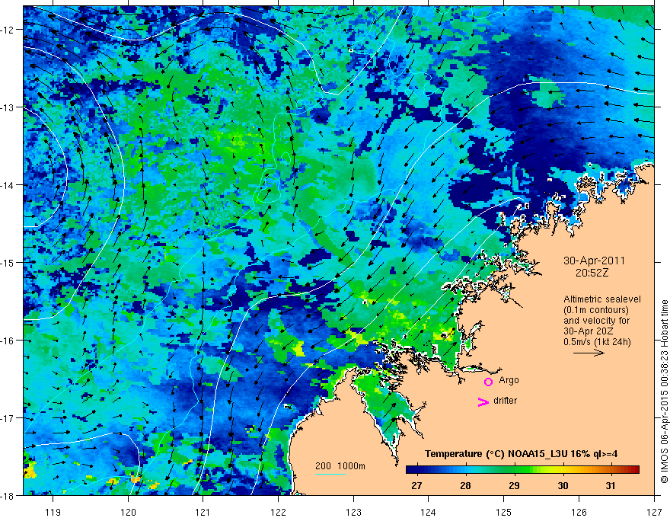Click the latitude axis label '-18'

(8, 495)
